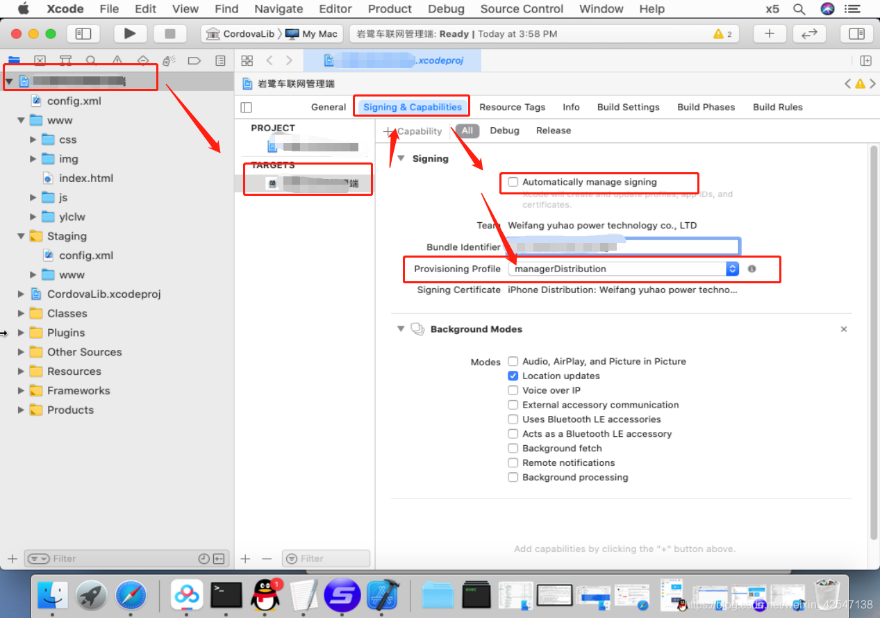This screenshot has height=618, width=880.
Task: Expand CordovaLib.xcodeproj in navigator
Action: (21, 294)
